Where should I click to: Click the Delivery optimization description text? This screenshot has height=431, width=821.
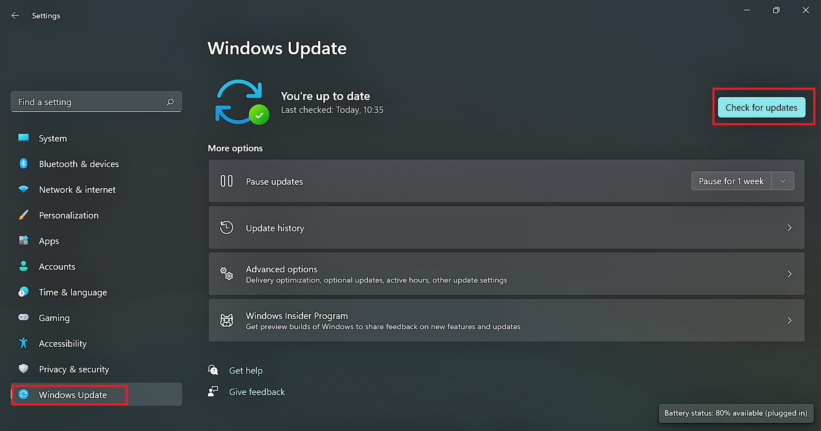click(x=376, y=280)
